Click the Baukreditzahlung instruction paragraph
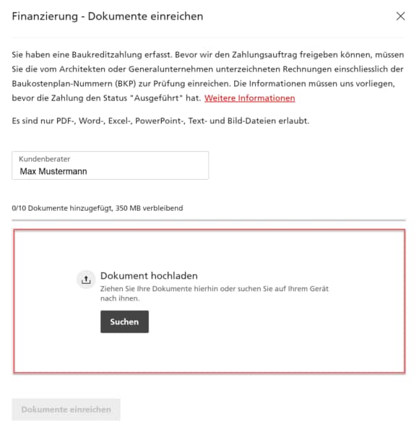 pyautogui.click(x=208, y=77)
